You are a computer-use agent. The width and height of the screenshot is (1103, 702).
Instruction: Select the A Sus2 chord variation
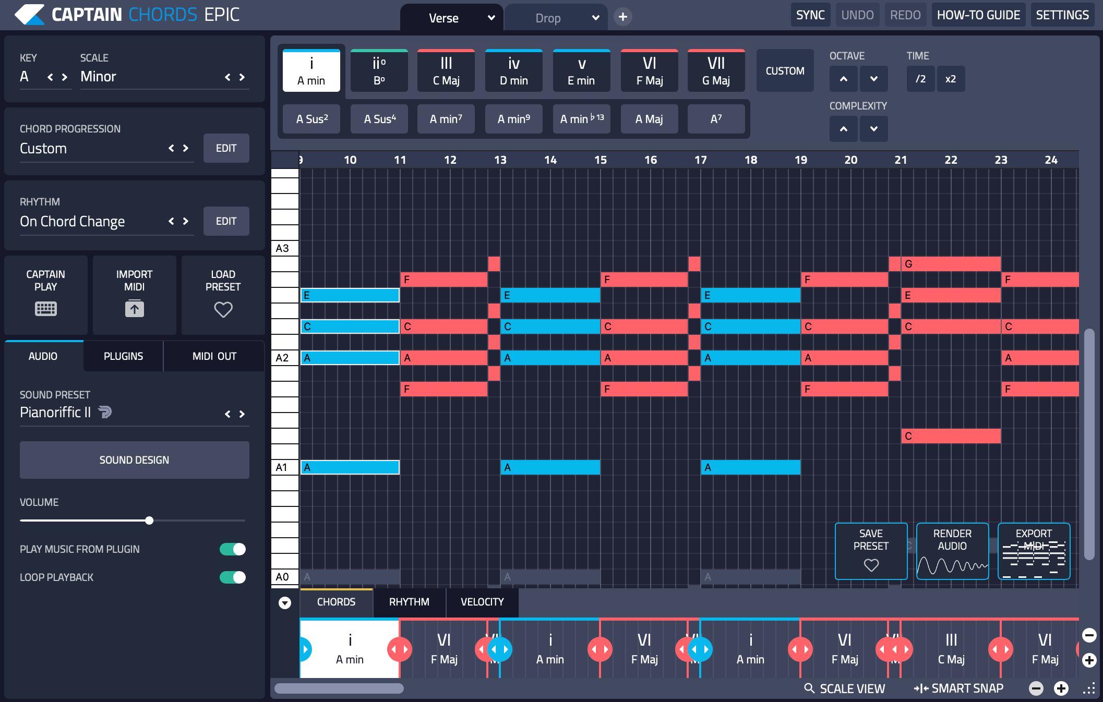[x=311, y=119]
